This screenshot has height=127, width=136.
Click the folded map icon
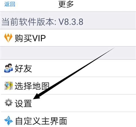[x=8, y=86]
